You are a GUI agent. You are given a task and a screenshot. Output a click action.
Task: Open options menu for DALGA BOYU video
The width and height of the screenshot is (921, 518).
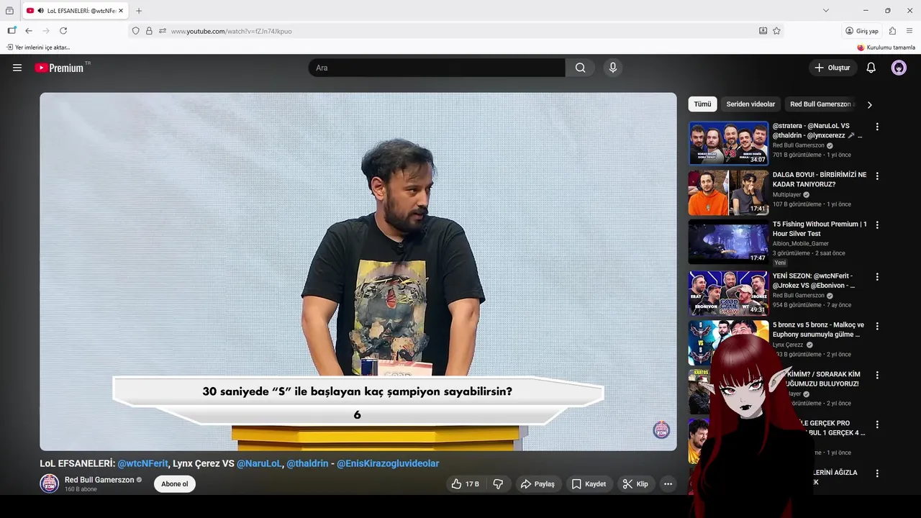point(877,176)
